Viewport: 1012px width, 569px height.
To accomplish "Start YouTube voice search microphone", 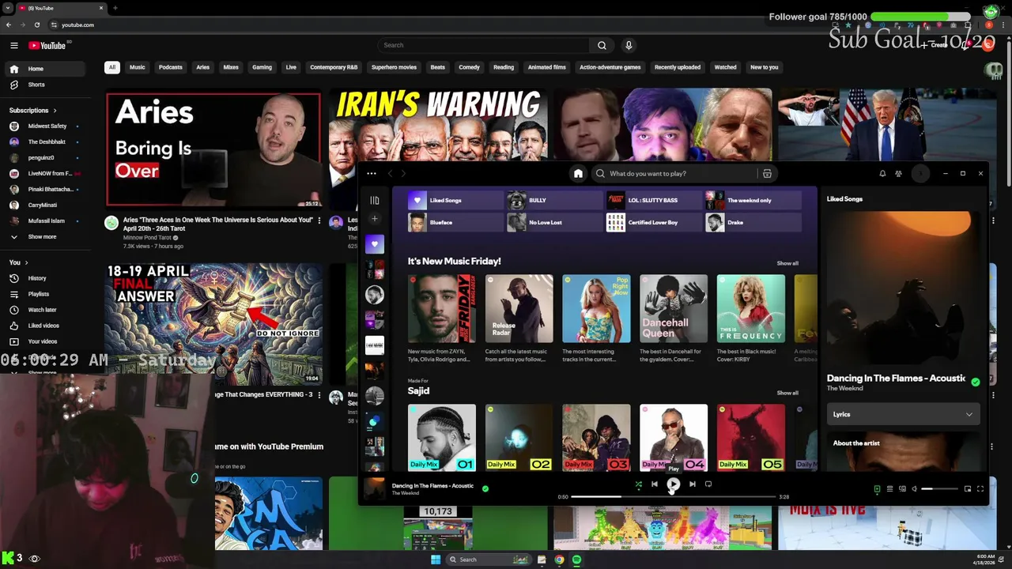I will tap(629, 46).
